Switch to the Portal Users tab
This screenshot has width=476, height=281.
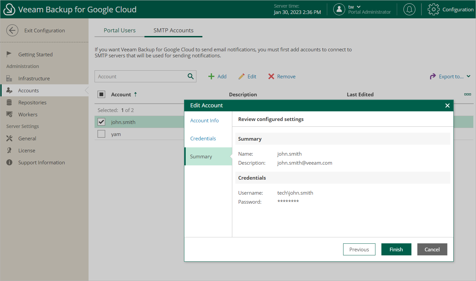[119, 30]
